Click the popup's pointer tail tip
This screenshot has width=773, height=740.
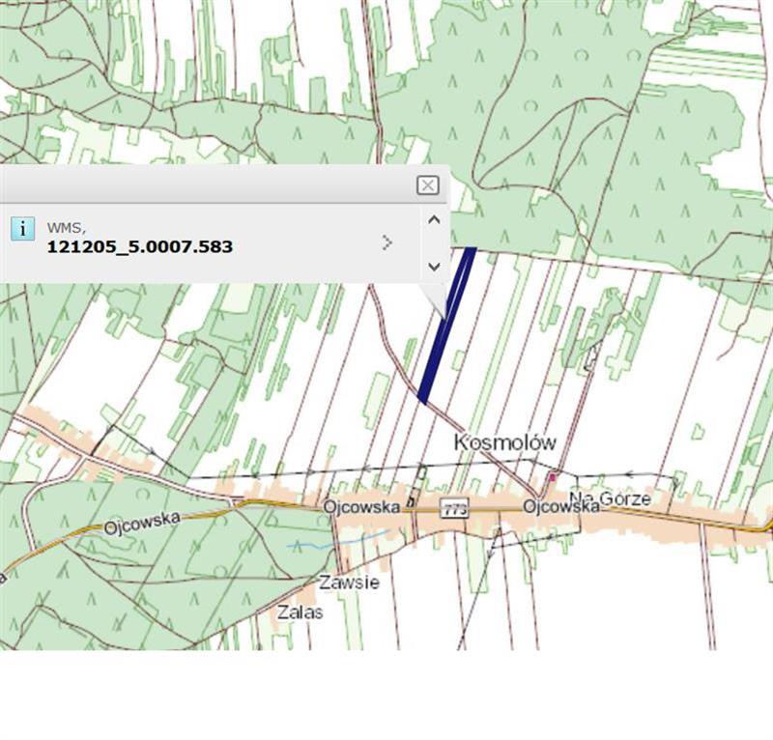pos(444,316)
